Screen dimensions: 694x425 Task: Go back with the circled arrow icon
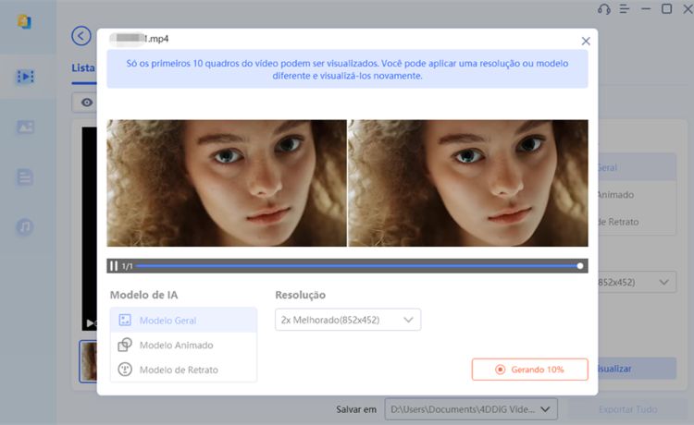click(x=81, y=36)
